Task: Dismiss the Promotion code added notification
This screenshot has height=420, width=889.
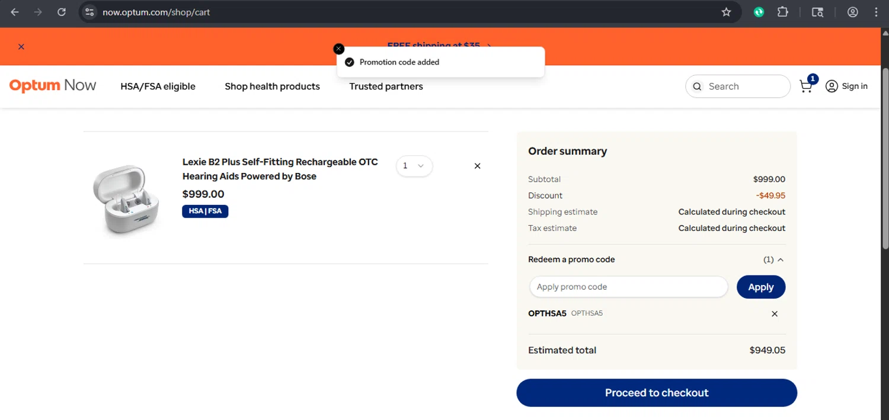Action: coord(339,49)
